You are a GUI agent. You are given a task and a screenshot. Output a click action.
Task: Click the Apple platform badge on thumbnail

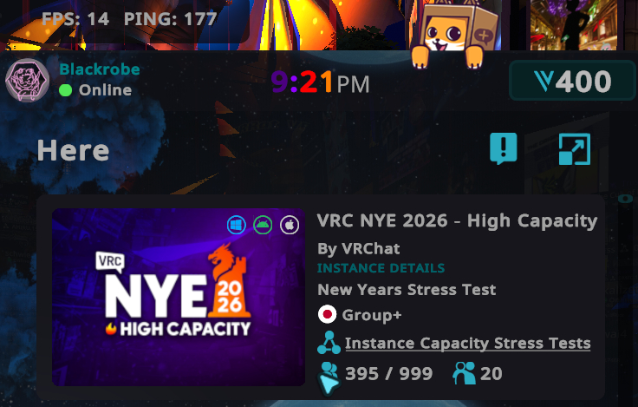tap(290, 225)
